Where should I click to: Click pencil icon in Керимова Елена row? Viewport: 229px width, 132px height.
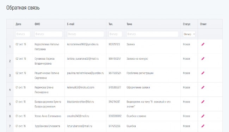click(203, 87)
